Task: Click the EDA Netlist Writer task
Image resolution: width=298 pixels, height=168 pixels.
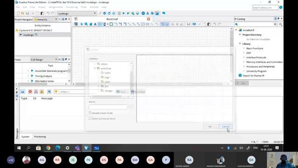Action: (x=45, y=81)
